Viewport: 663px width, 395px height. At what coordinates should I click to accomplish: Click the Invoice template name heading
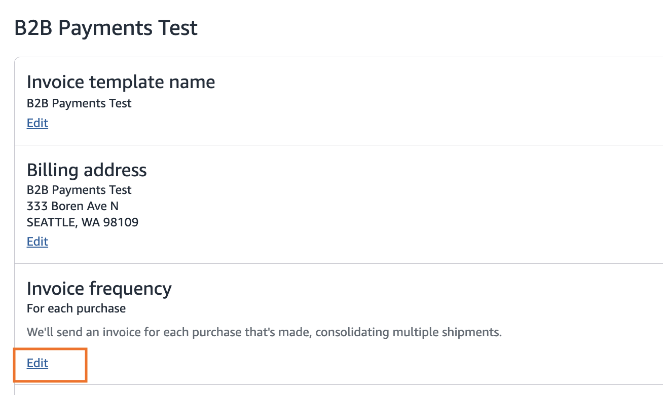(x=121, y=82)
